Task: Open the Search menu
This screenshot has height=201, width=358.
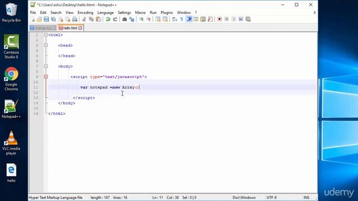Action: [56, 12]
